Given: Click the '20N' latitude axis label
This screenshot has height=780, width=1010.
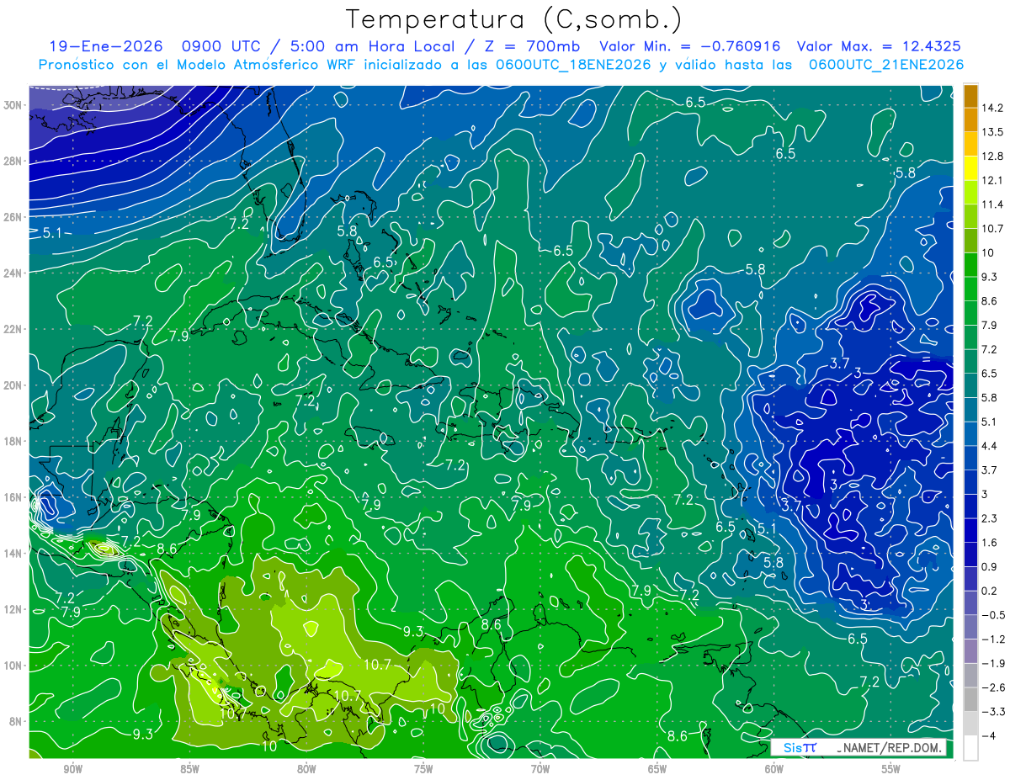Looking at the screenshot, I should [x=13, y=385].
